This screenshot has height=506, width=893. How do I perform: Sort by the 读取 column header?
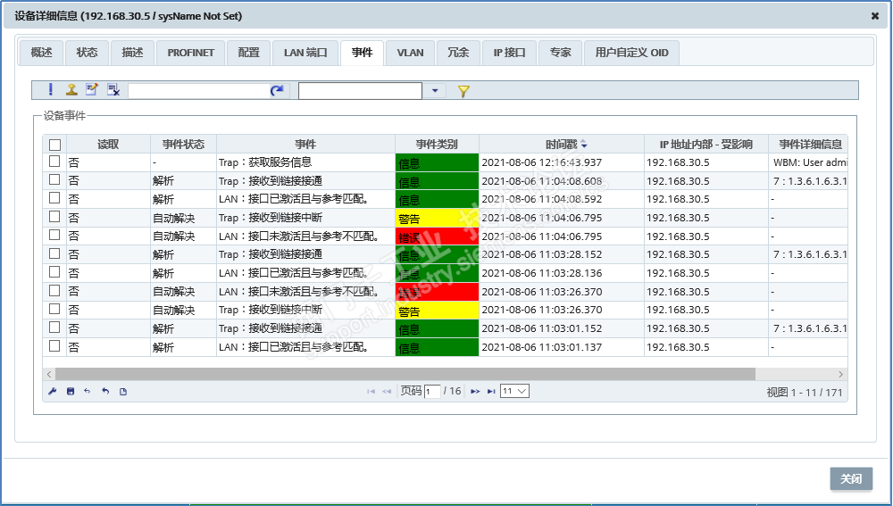pos(108,145)
